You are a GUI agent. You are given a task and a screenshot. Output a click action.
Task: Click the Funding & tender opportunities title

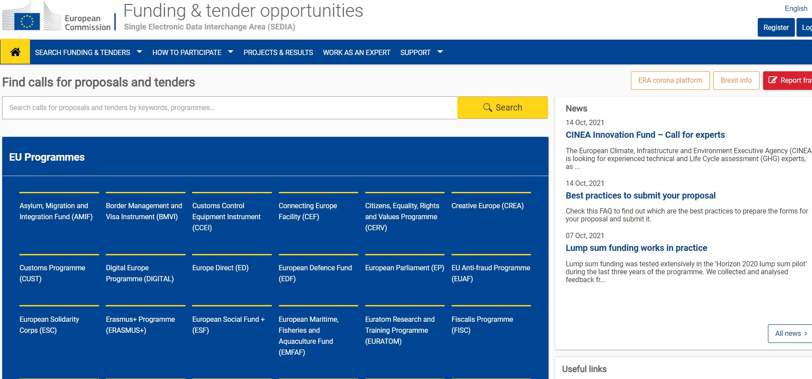pyautogui.click(x=243, y=11)
